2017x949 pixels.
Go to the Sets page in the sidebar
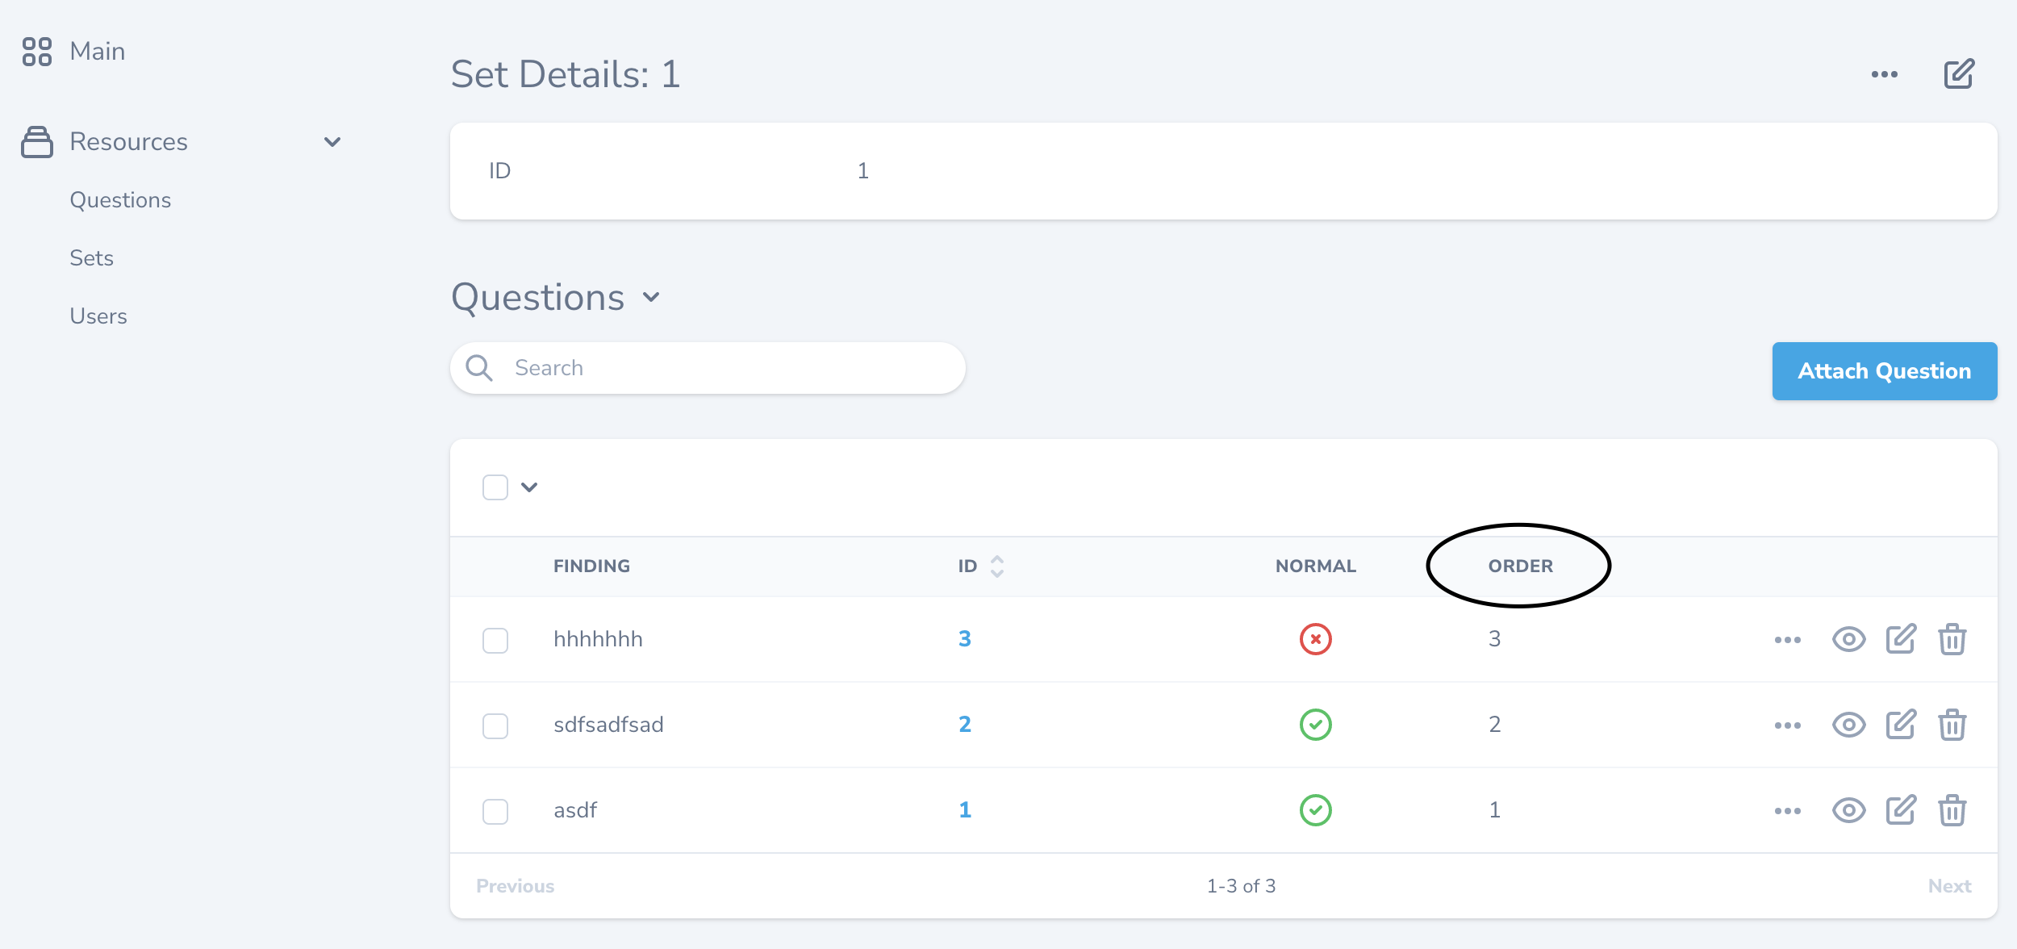pyautogui.click(x=91, y=257)
